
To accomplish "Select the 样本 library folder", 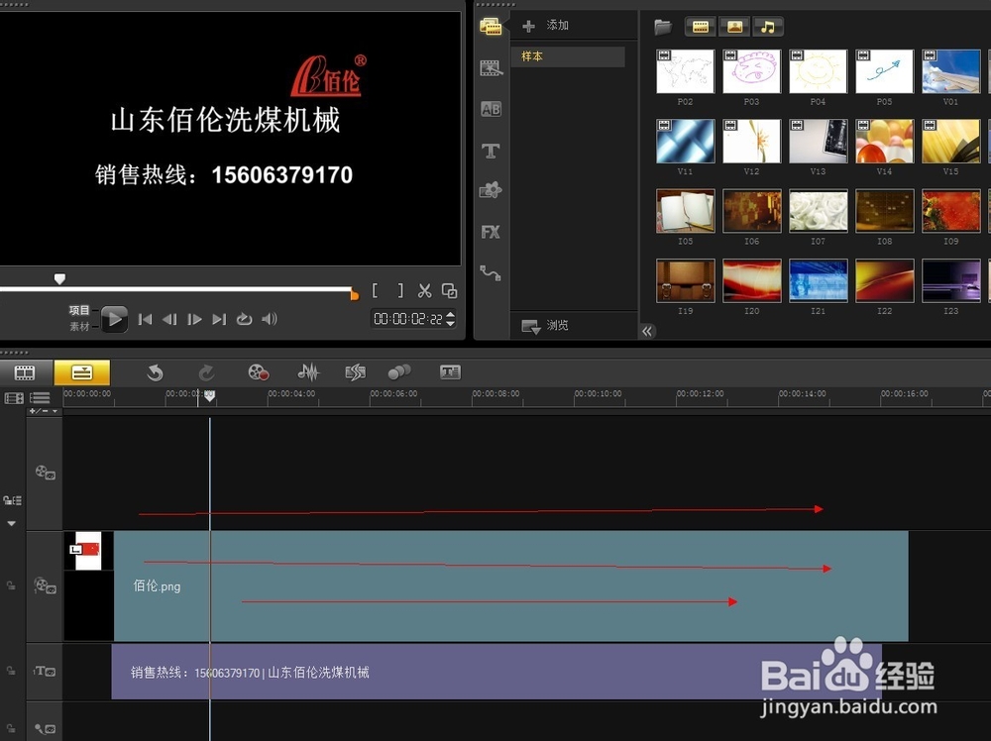I will click(568, 56).
